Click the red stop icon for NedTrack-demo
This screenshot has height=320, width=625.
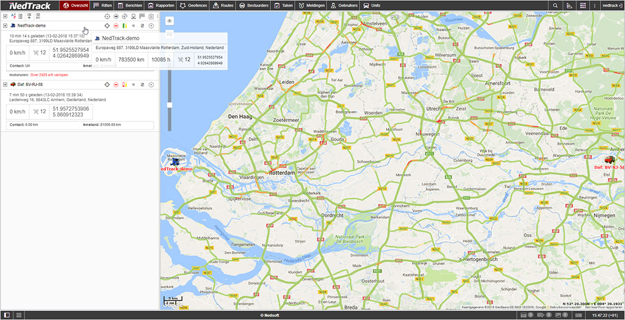[116, 26]
